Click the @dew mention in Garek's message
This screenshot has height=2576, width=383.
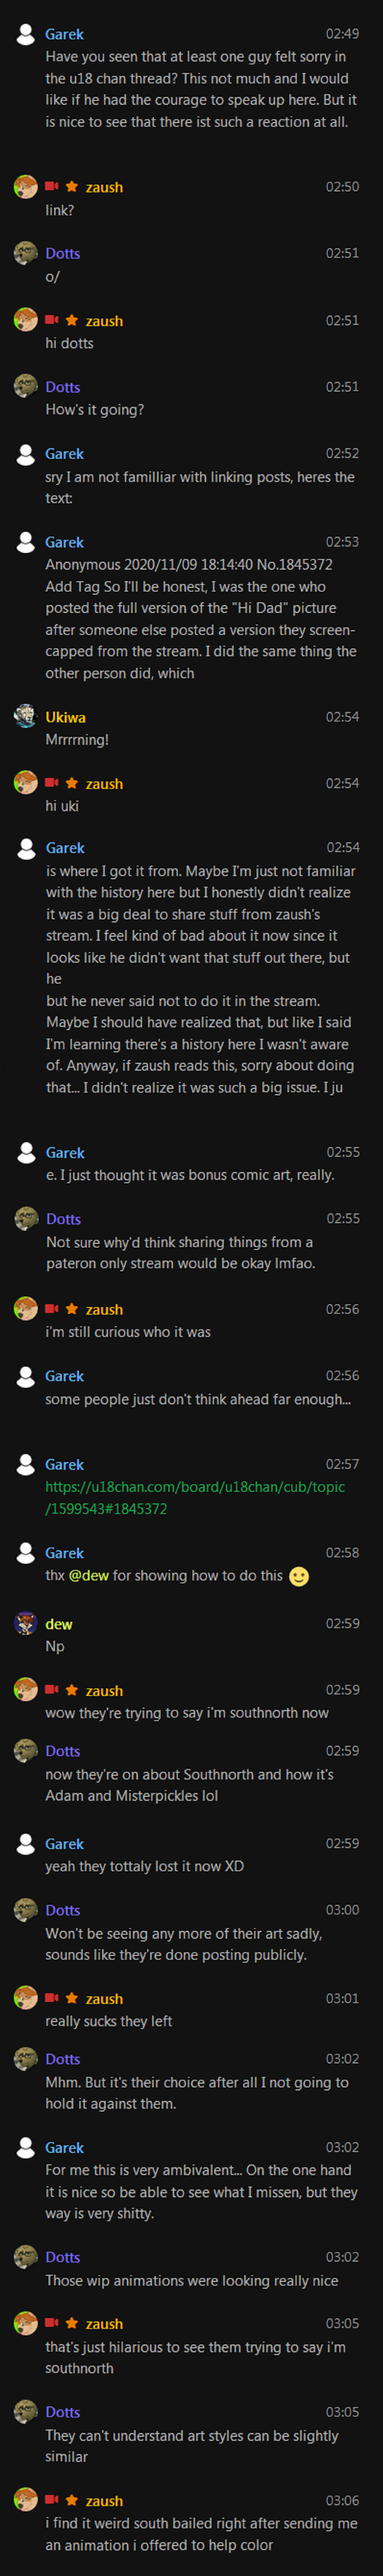(x=89, y=1575)
